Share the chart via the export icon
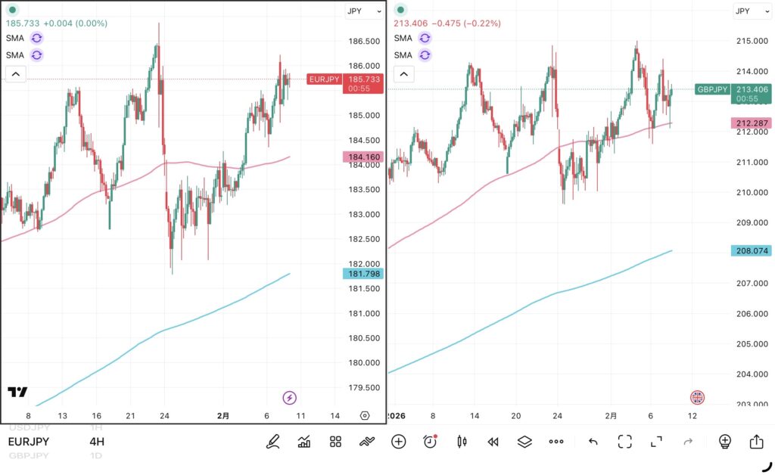Screen dimensions: 775x475 [x=756, y=442]
